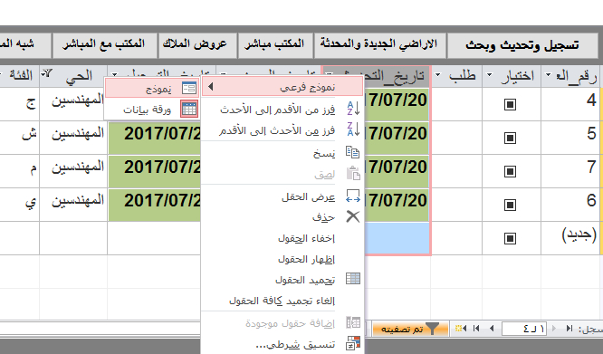Click the field width (عرض الحقل) icon
This screenshot has width=603, height=354.
[353, 196]
